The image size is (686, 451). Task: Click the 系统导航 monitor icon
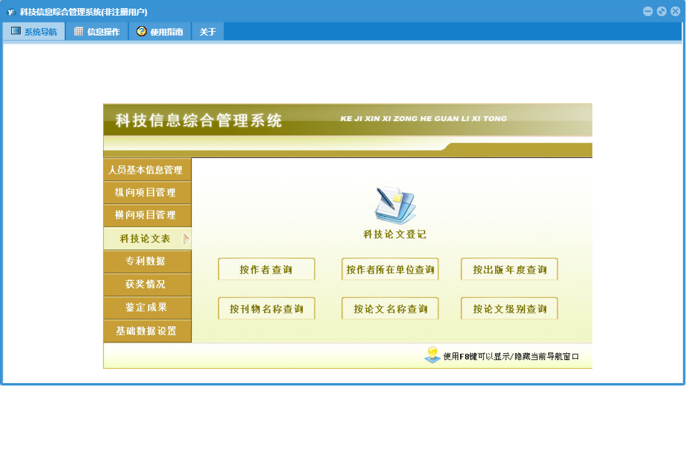[16, 31]
